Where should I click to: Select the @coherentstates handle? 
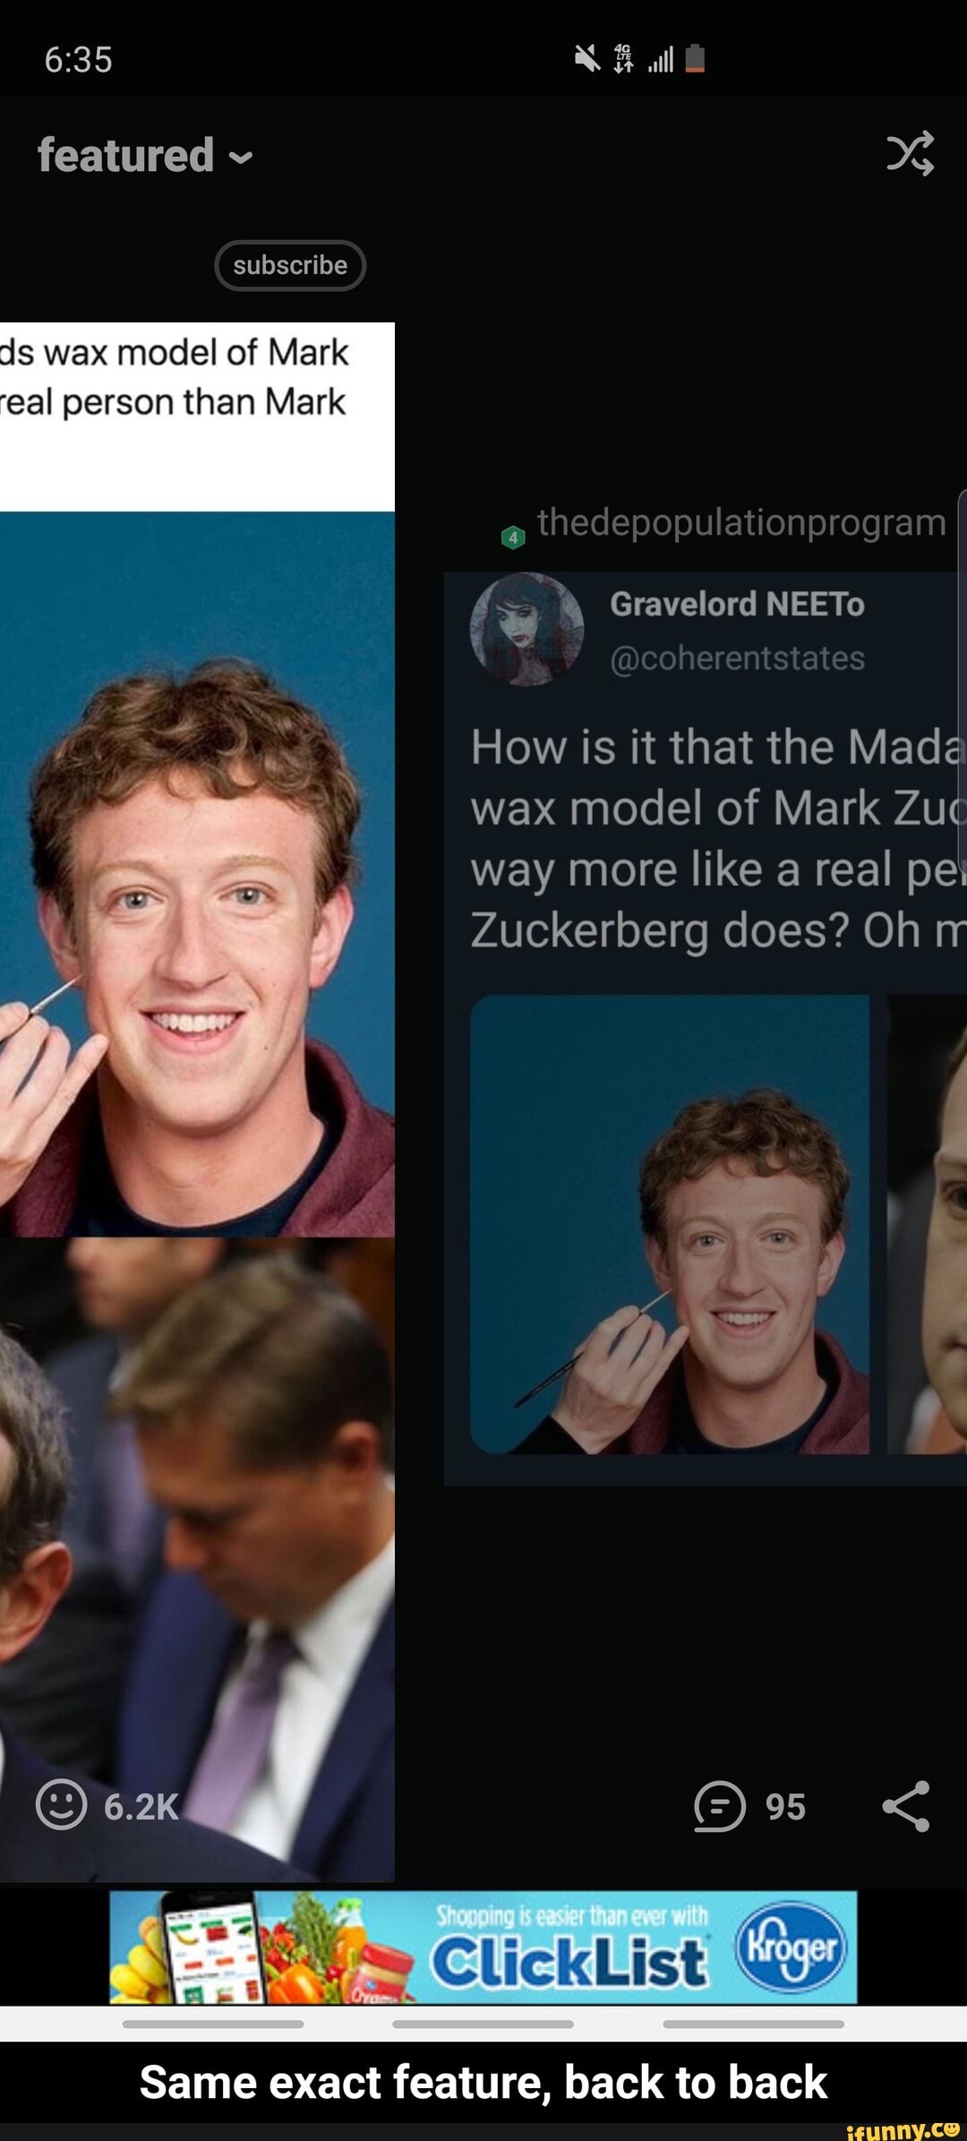pos(737,658)
